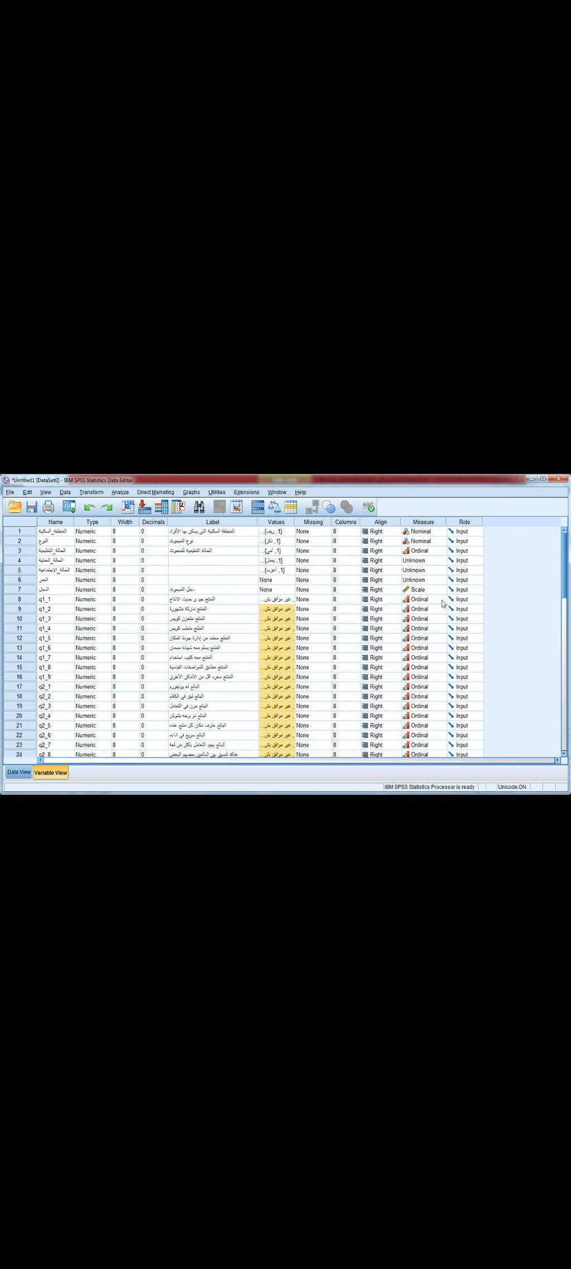Click the Label column header
The width and height of the screenshot is (571, 1269).
click(212, 522)
